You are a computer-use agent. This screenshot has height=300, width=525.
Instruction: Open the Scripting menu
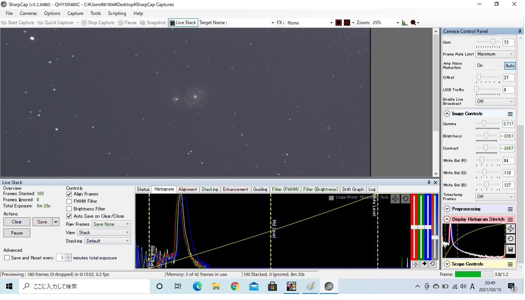pos(117,14)
